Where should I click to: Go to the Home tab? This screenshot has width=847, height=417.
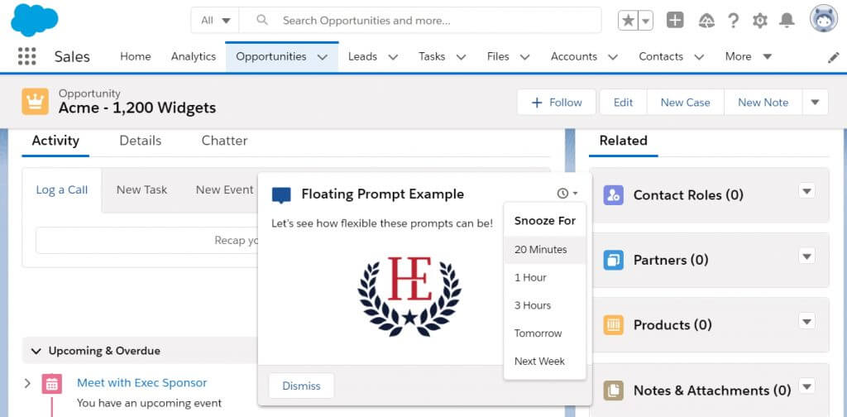(136, 56)
